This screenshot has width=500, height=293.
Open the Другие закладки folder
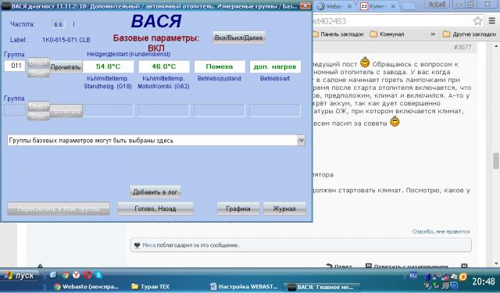pos(470,34)
